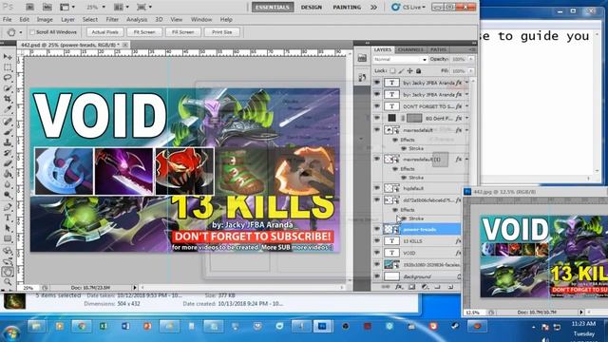Select the Crop tool
The height and width of the screenshot is (342, 608).
(8, 99)
